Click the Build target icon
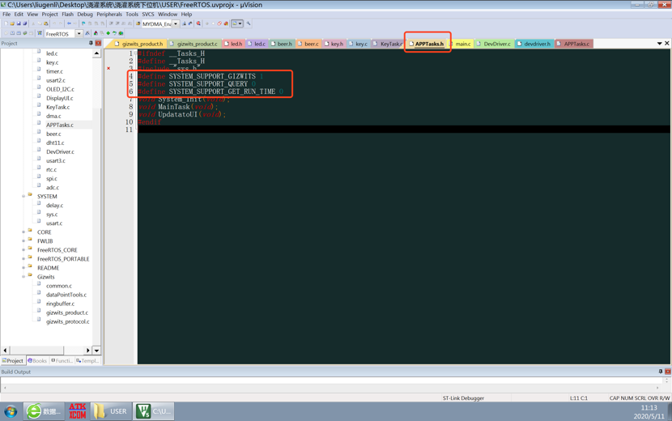The image size is (672, 421). [x=12, y=33]
